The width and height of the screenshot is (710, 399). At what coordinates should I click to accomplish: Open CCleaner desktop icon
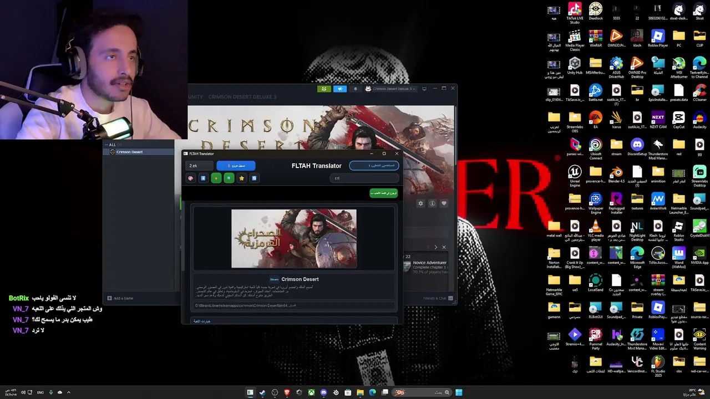pos(699,93)
